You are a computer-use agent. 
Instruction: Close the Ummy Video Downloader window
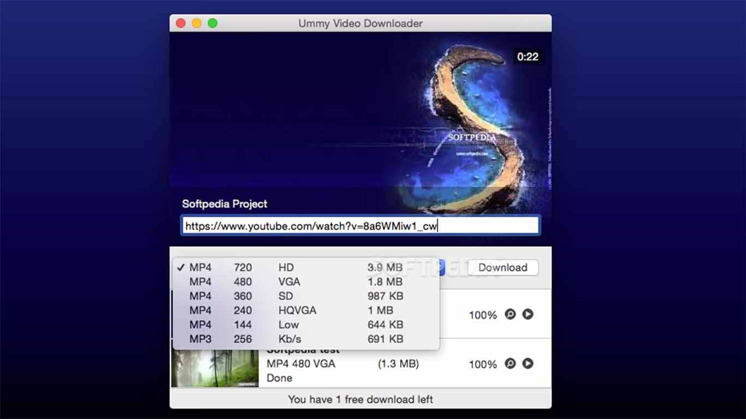tap(180, 23)
